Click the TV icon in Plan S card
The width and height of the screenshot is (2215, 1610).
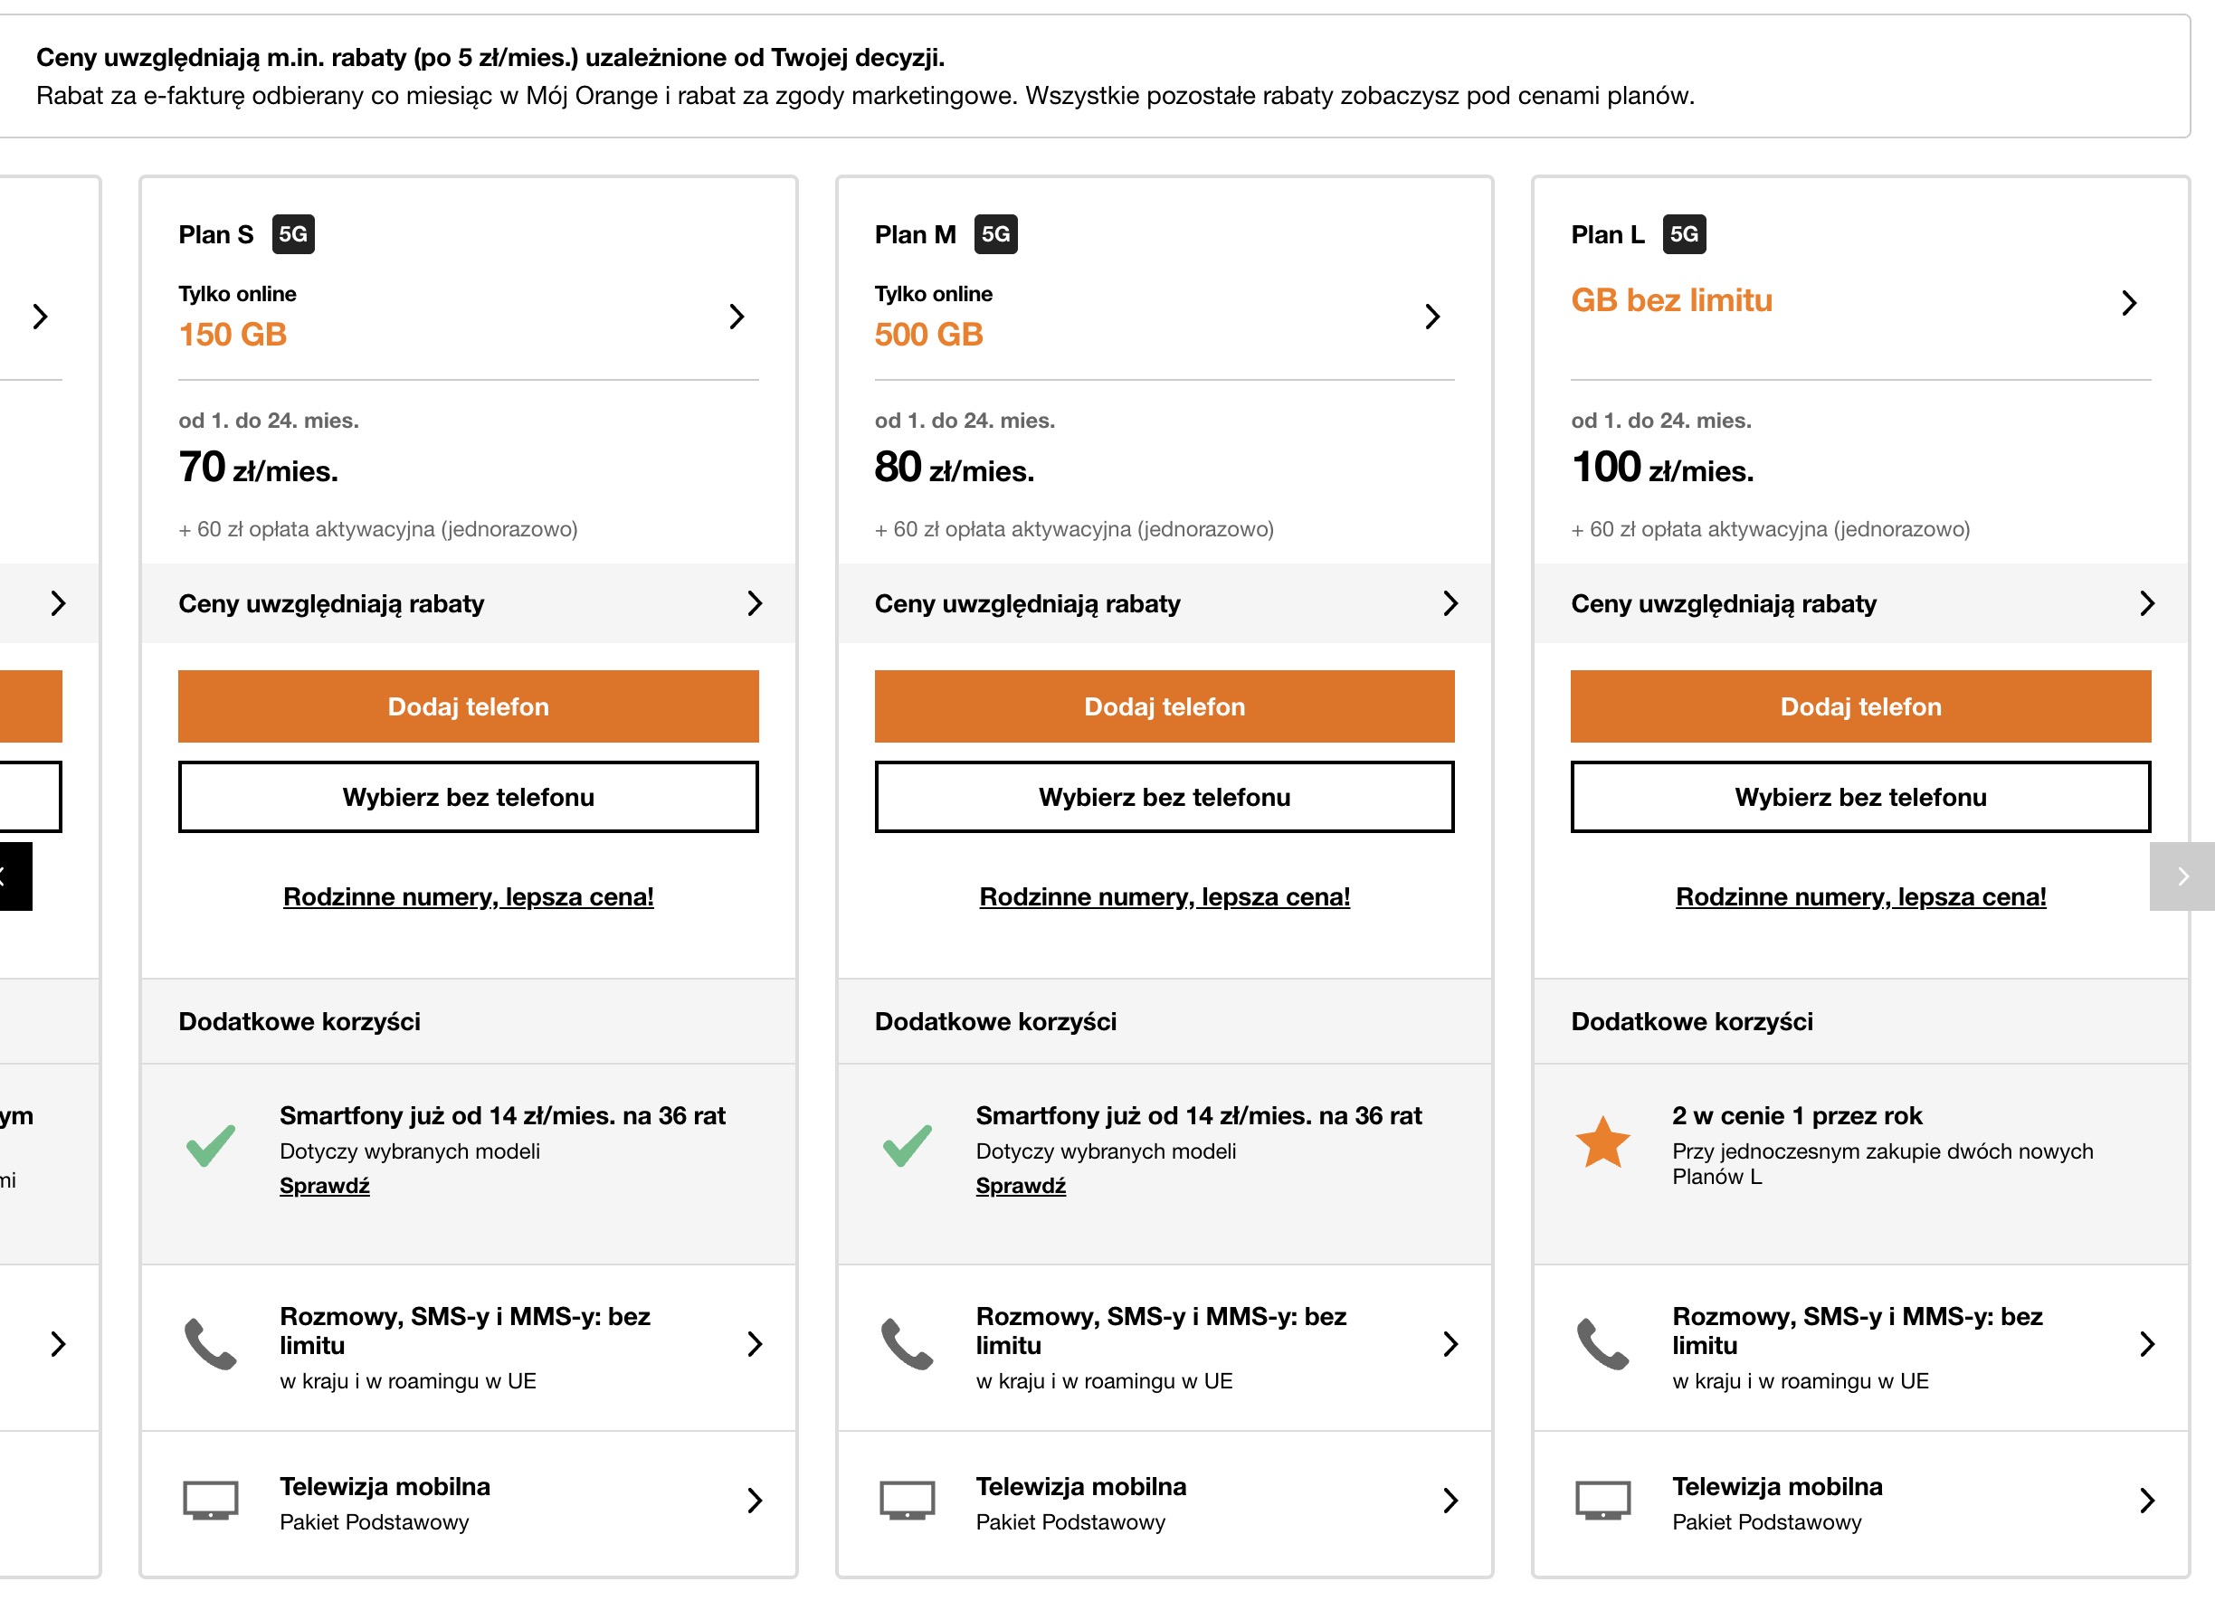(211, 1501)
